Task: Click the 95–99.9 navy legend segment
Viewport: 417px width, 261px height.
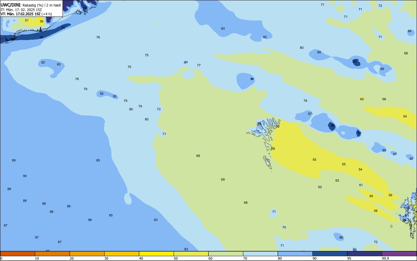Action: coord(365,254)
